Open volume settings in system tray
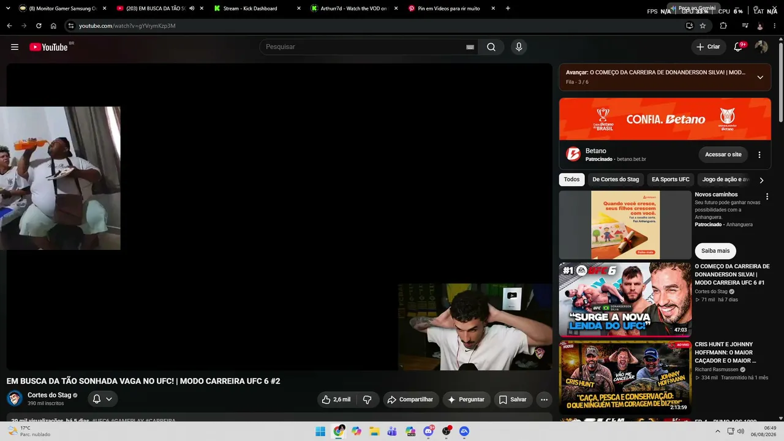This screenshot has width=784, height=441. click(x=741, y=431)
